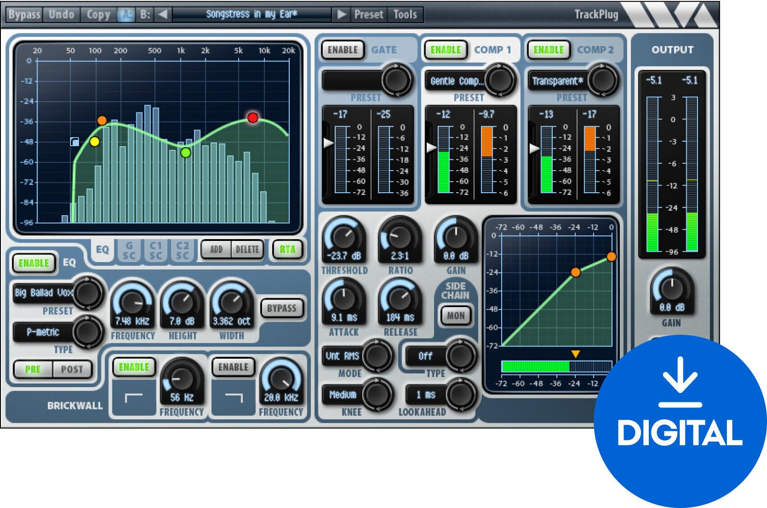Click the 'Songstress in my Ear*' preset name

(x=252, y=14)
